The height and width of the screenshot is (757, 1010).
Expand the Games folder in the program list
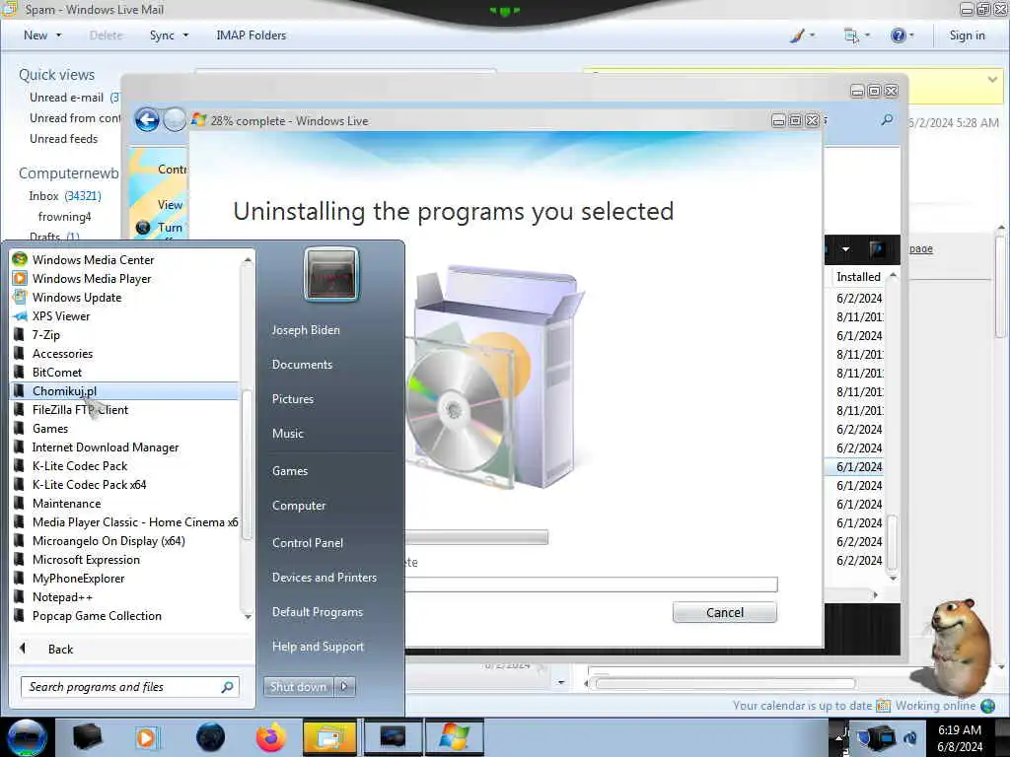tap(50, 429)
